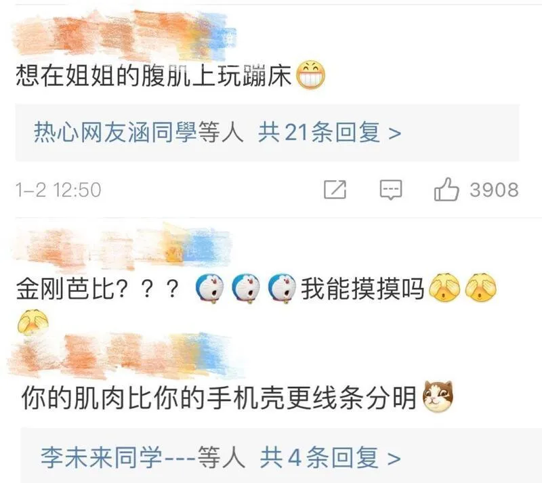Click the covering-face emoji right after 我能摸摸吗

[444, 288]
